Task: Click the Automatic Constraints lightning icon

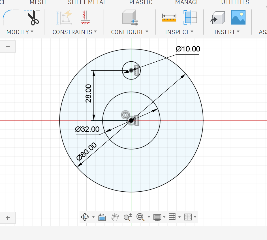Action: (x=64, y=17)
